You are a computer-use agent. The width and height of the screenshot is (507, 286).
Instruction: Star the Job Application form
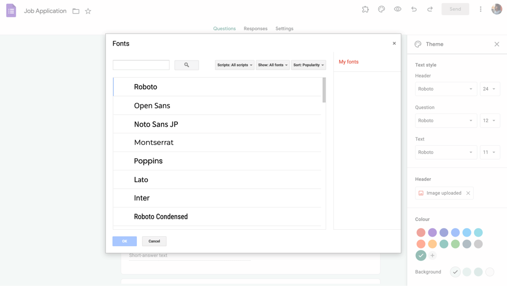tap(88, 11)
